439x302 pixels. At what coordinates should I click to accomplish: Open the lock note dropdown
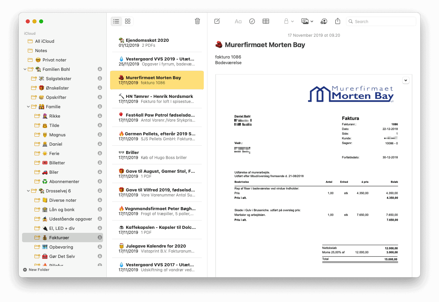(289, 21)
